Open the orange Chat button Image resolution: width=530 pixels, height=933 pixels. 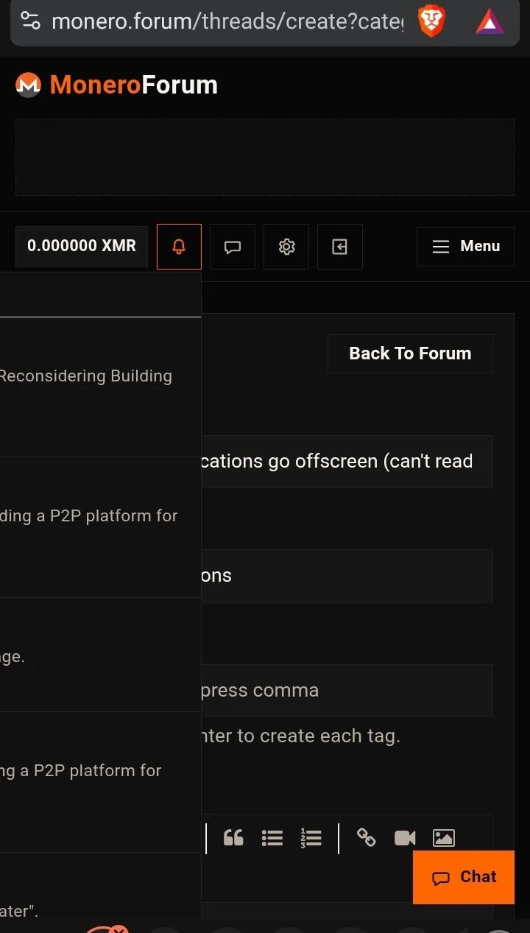464,877
